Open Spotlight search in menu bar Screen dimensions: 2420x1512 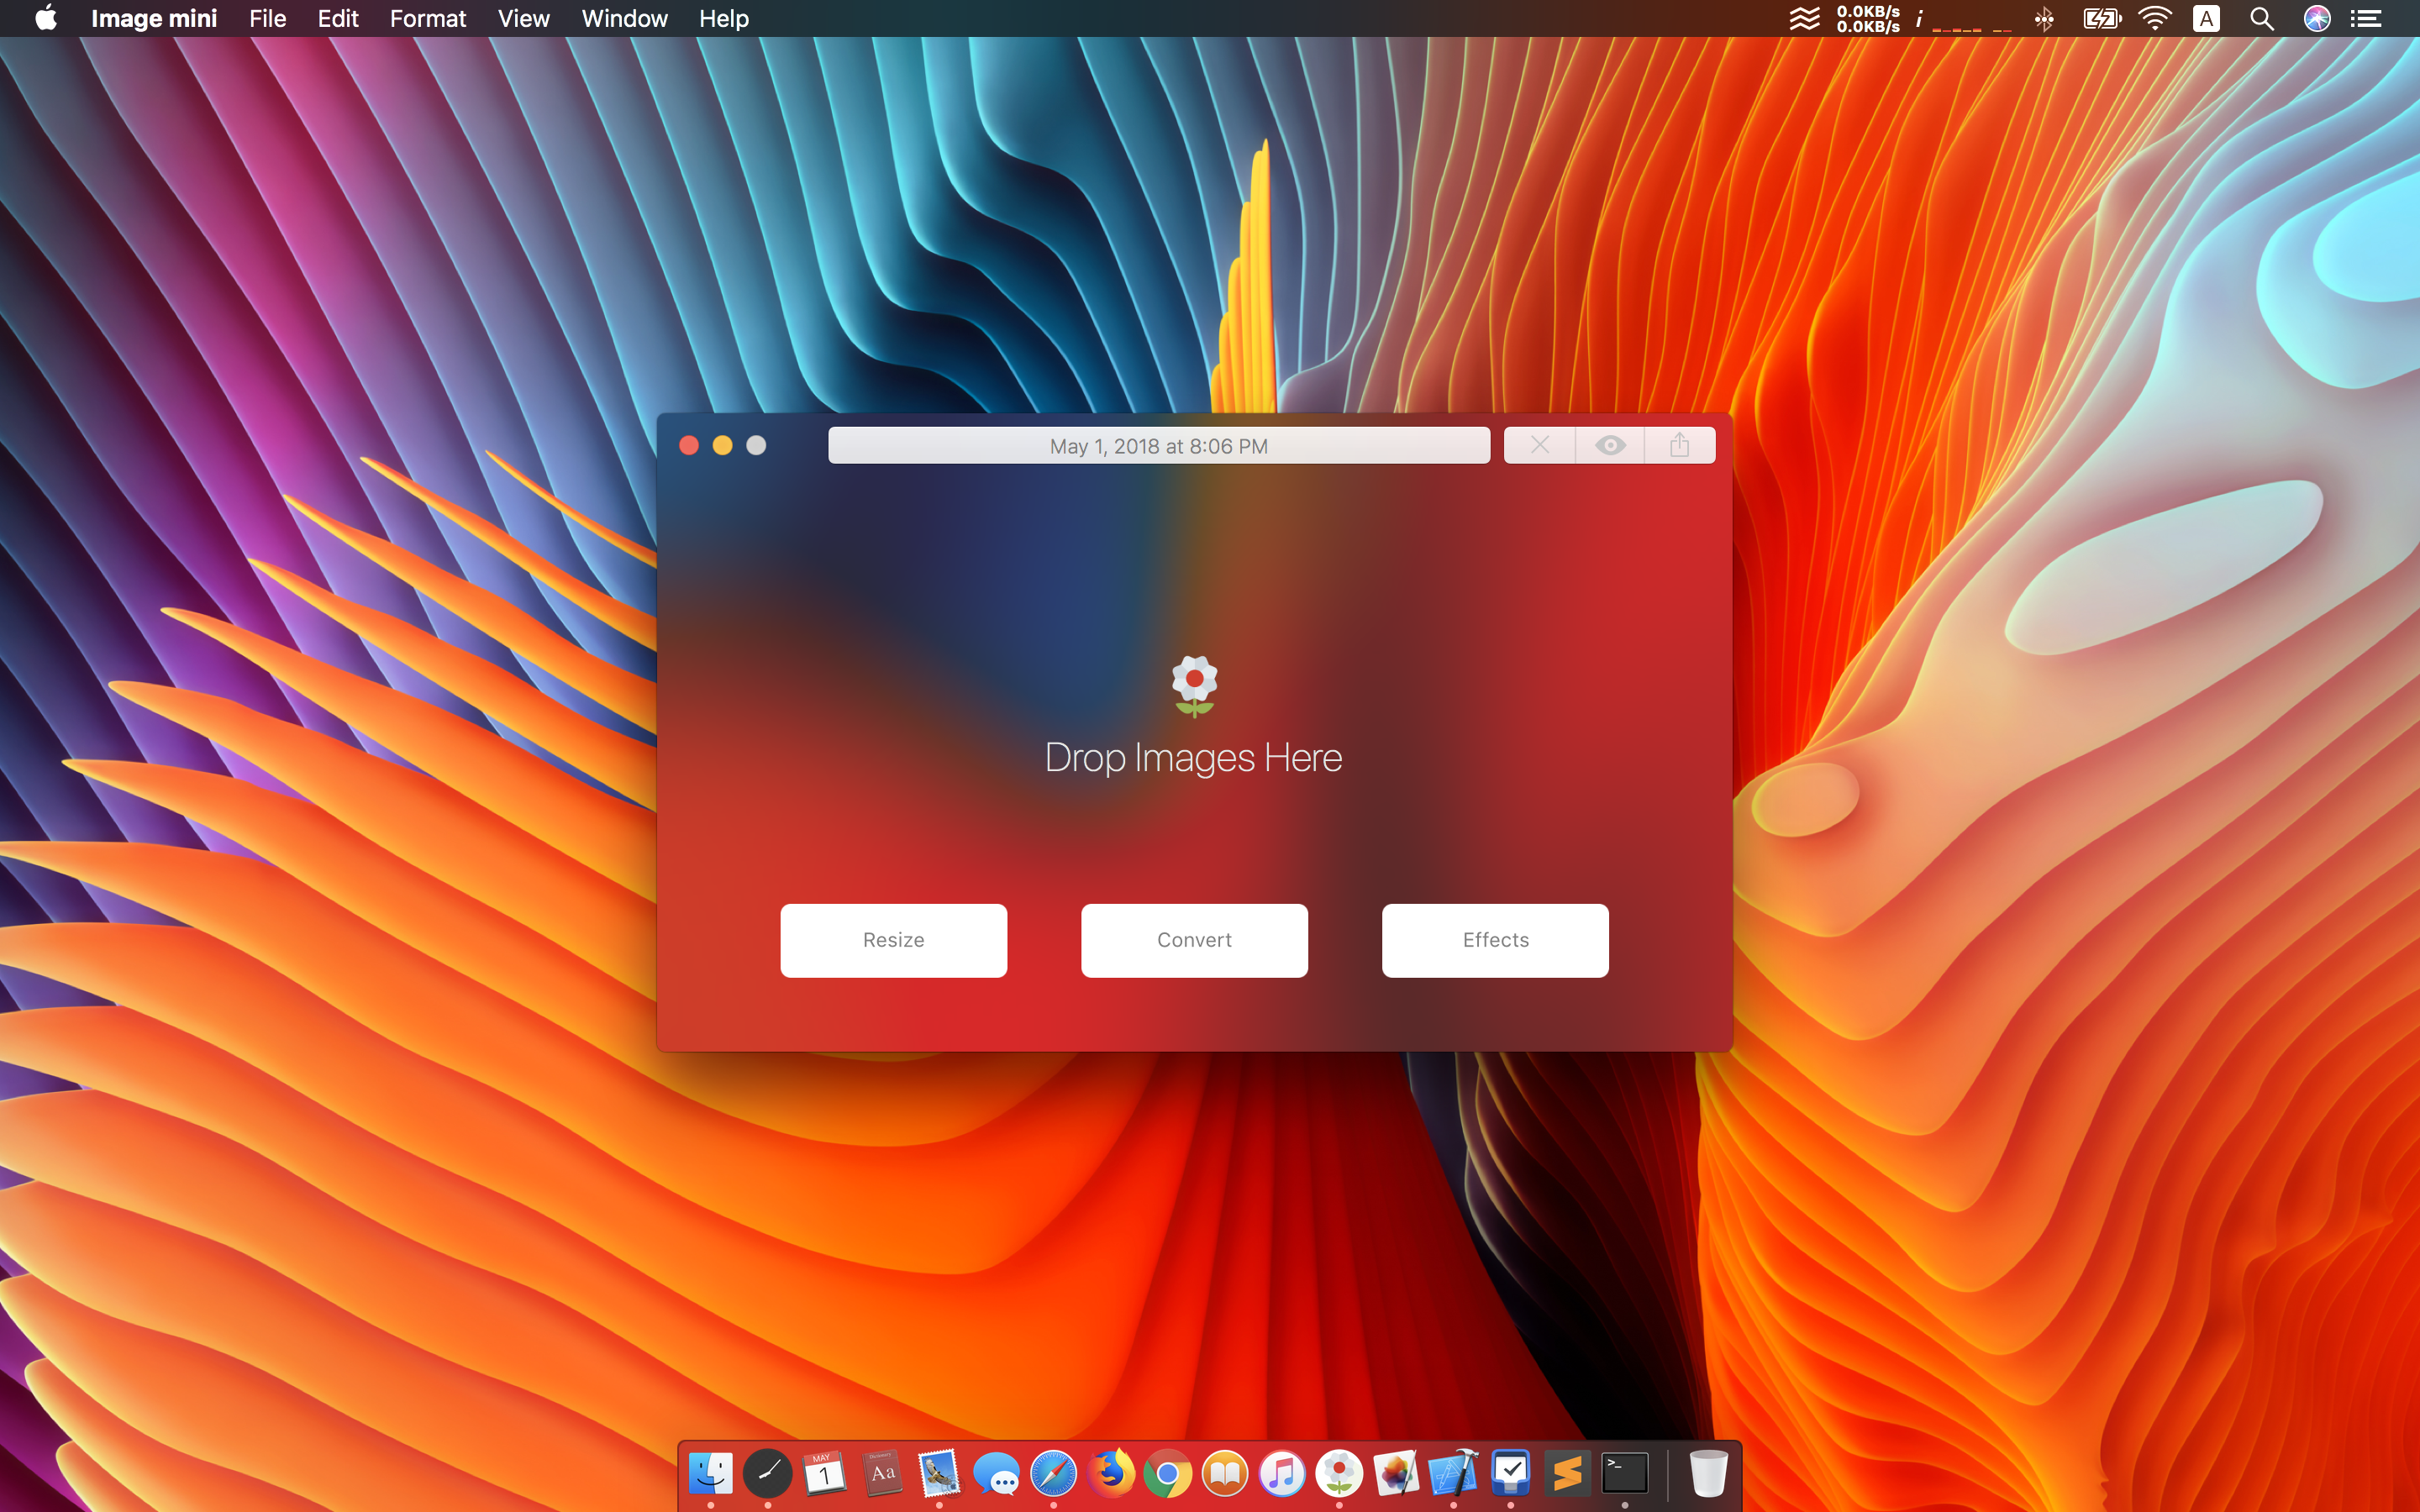coord(2261,18)
